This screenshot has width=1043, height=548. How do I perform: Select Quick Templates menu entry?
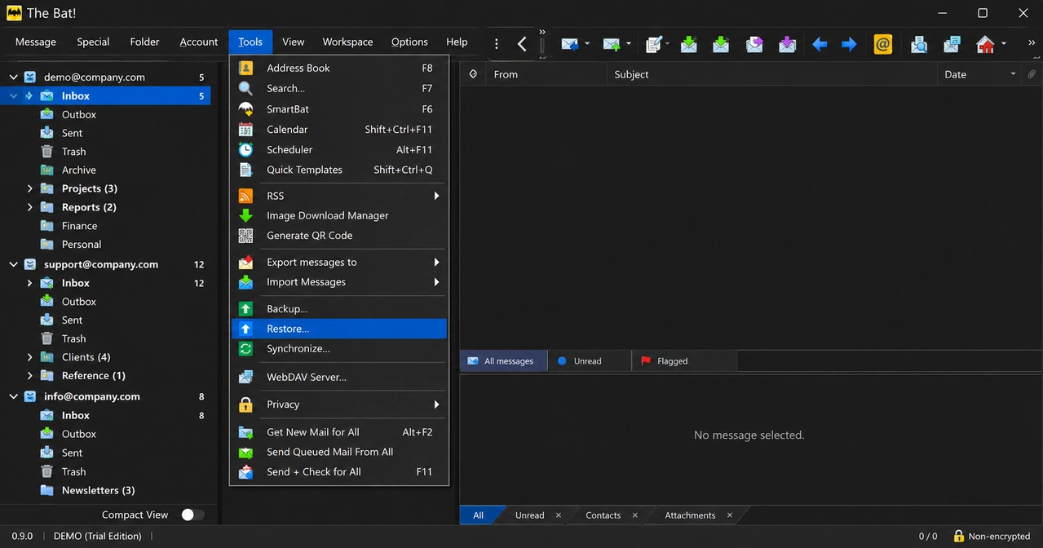338,170
